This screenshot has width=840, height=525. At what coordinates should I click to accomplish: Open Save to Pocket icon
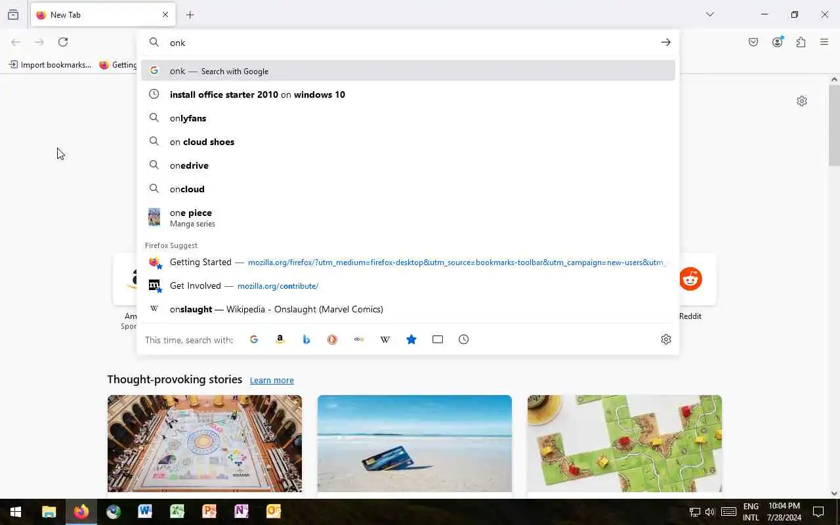[753, 42]
